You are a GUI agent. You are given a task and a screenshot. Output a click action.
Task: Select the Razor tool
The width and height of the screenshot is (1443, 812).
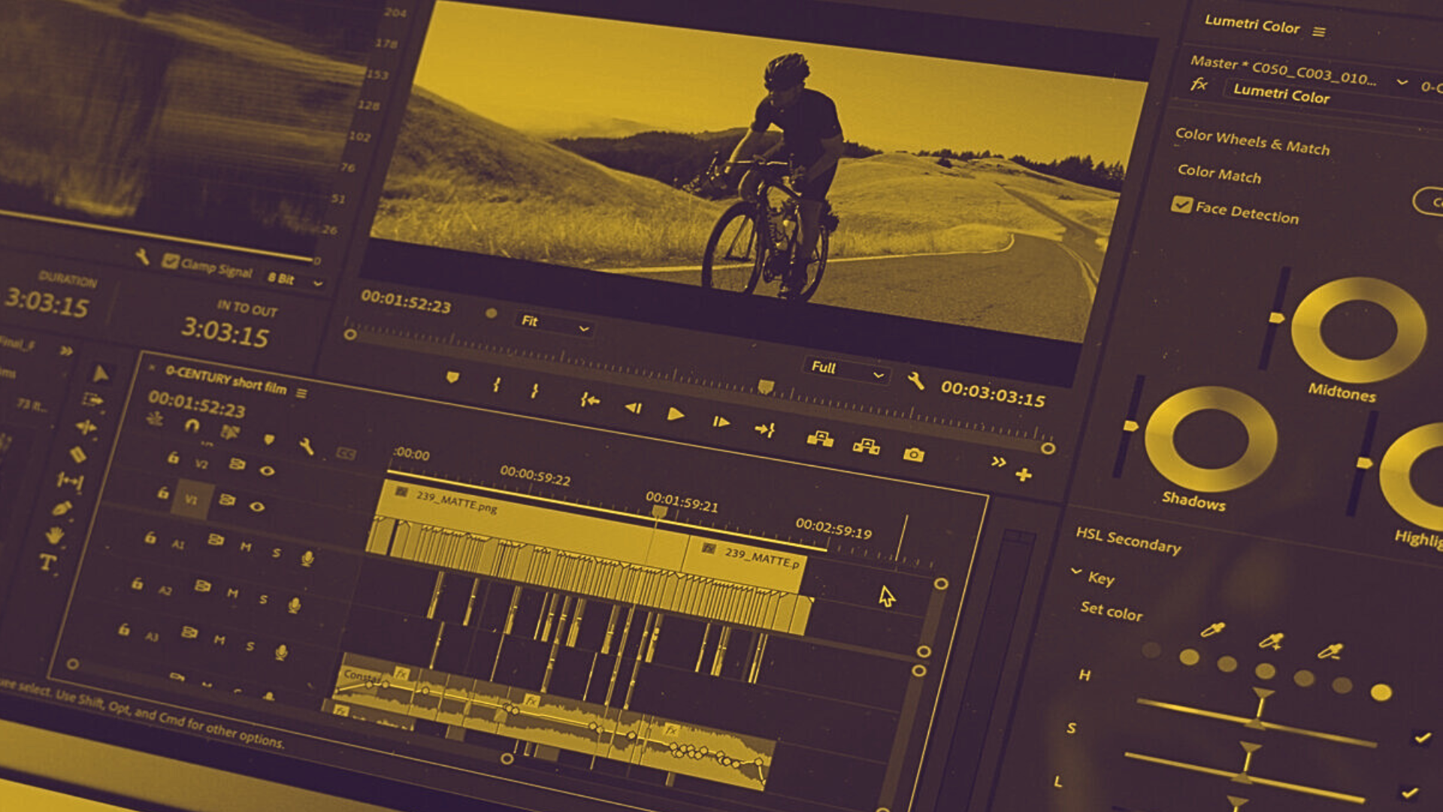78,454
